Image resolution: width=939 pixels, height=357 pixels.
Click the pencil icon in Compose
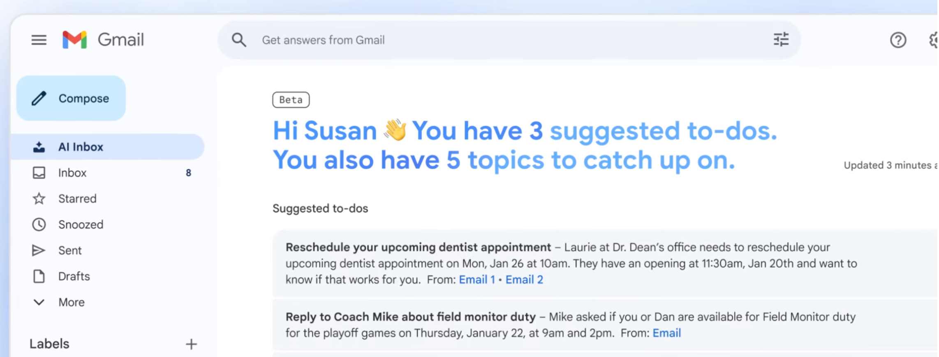[x=39, y=98]
